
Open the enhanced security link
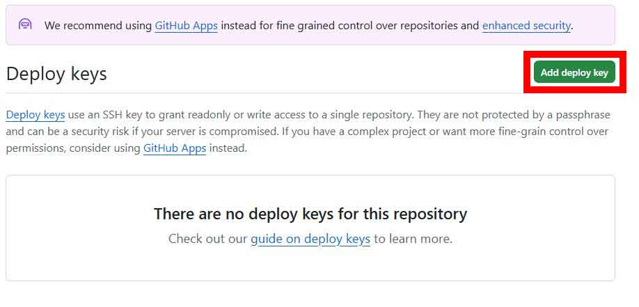(x=526, y=25)
